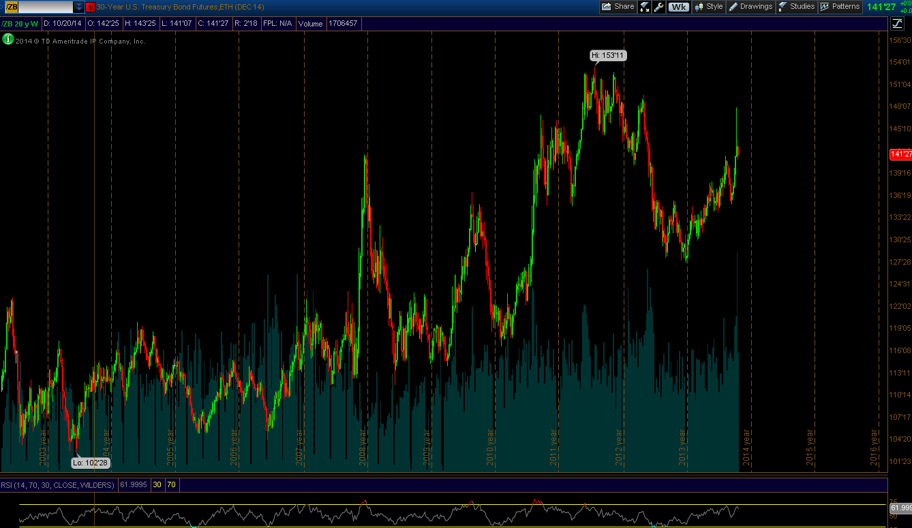This screenshot has width=912, height=528.
Task: Select the /ZB 20 y W chart label
Action: click(20, 24)
